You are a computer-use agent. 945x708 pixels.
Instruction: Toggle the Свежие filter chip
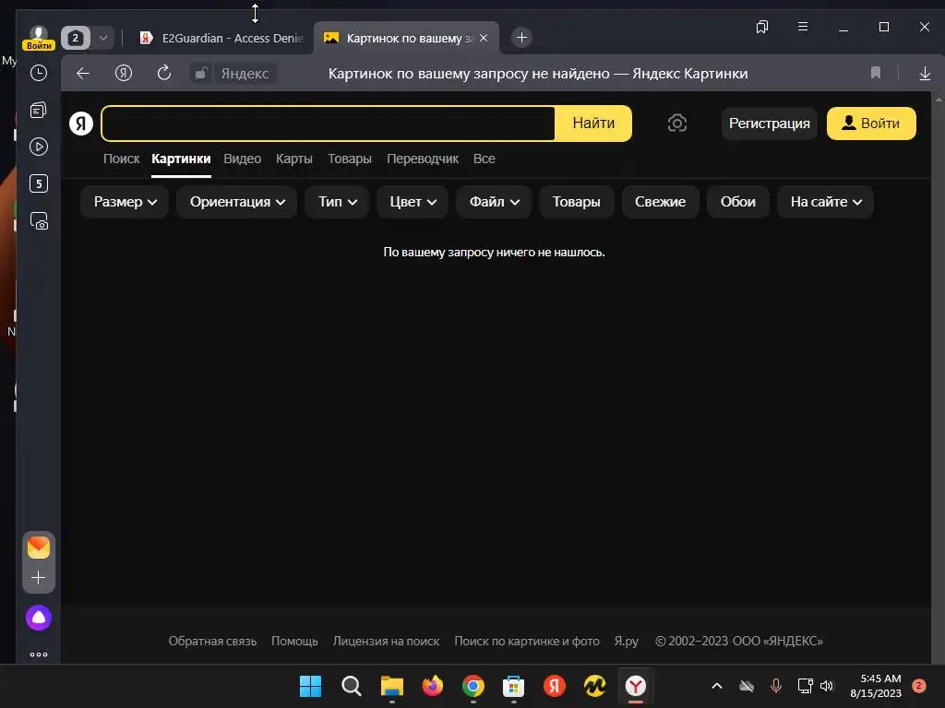pos(660,202)
